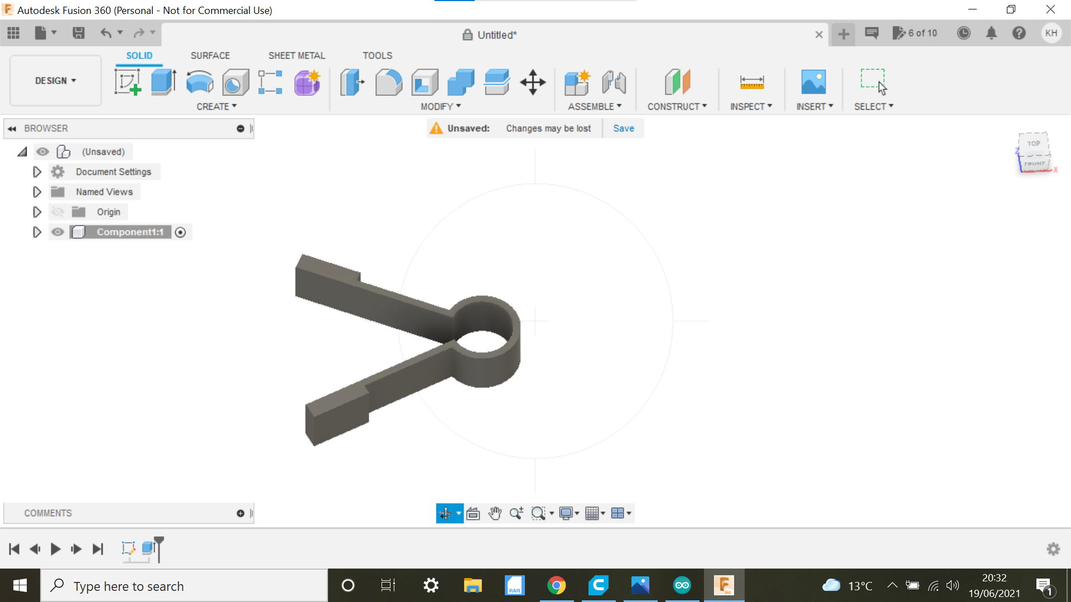Select the Create Form tool
Image resolution: width=1071 pixels, height=602 pixels.
click(x=307, y=82)
